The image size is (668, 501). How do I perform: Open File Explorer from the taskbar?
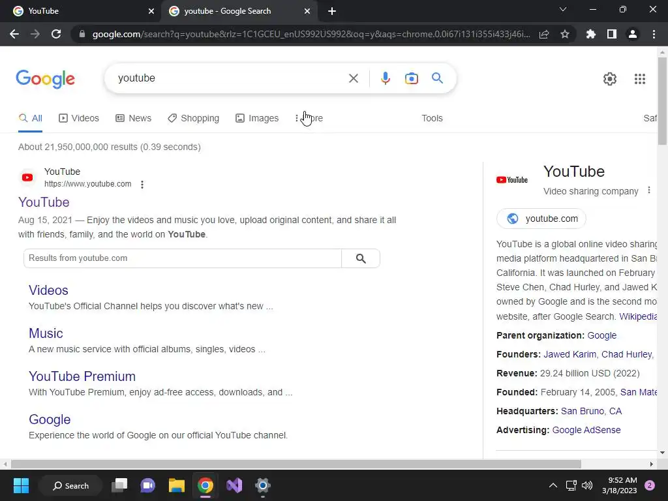point(176,485)
